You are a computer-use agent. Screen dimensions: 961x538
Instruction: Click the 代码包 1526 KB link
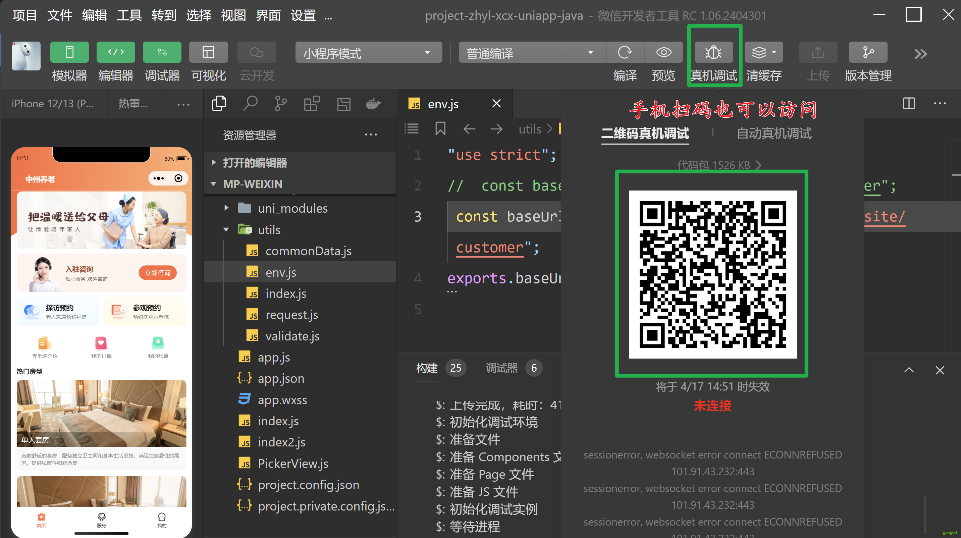(719, 165)
